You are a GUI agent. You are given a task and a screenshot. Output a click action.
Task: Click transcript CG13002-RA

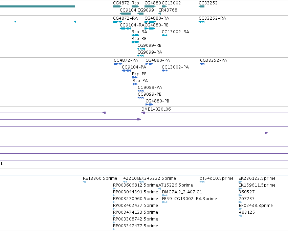(175, 32)
